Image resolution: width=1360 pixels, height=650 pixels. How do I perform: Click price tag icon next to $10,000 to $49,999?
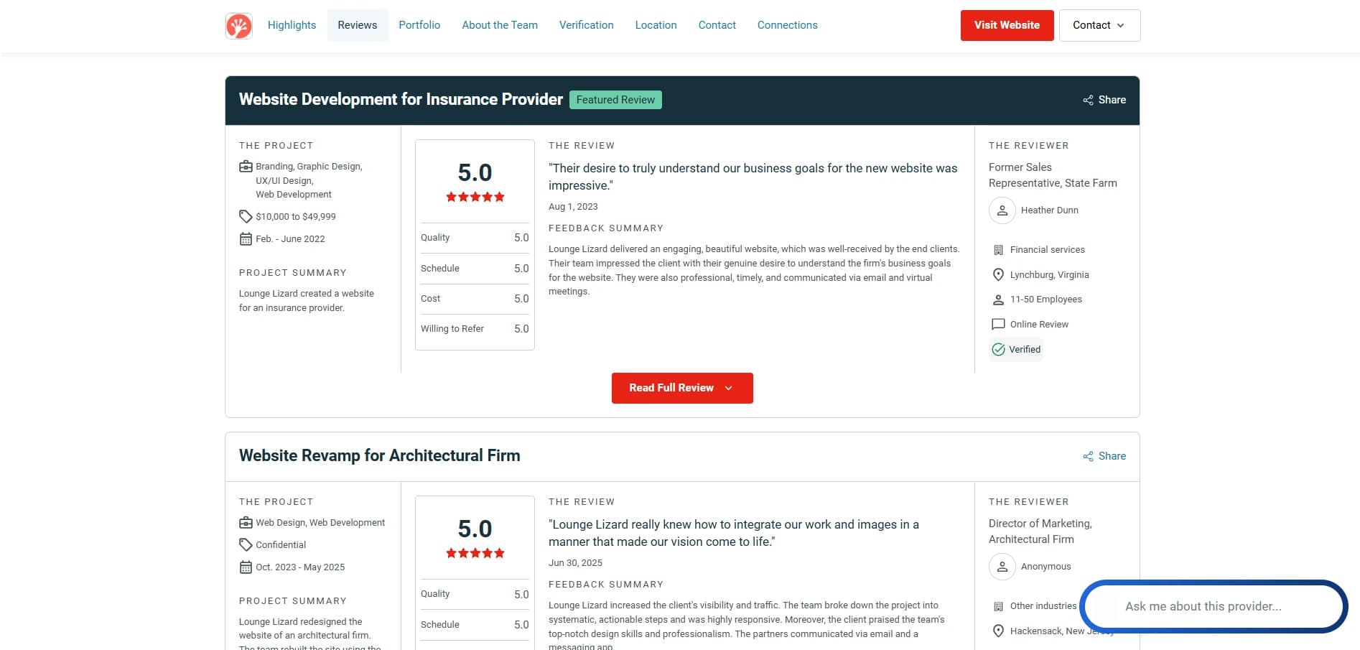(246, 216)
